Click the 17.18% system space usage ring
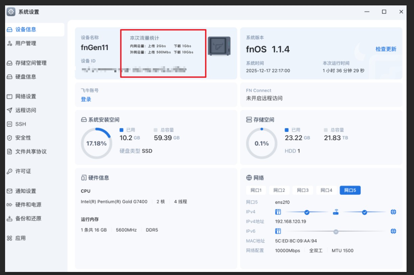Viewport: 414px width, 275px height. point(96,143)
